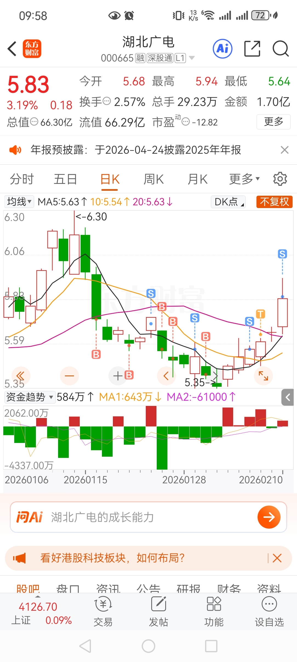Expand the stock switcher arrow beside L1
This screenshot has height=662, width=297.
pos(192,58)
